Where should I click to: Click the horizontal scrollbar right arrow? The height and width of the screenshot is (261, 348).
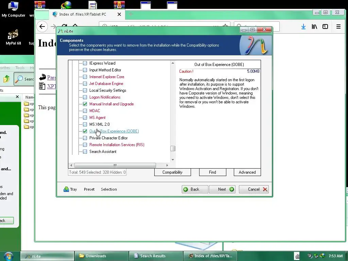[x=167, y=166]
